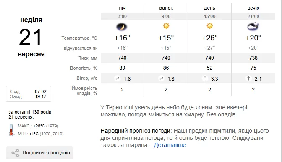This screenshot has height=162, width=282.
Task: Click the share icon beside Поділитися погодою
Action: [15, 153]
